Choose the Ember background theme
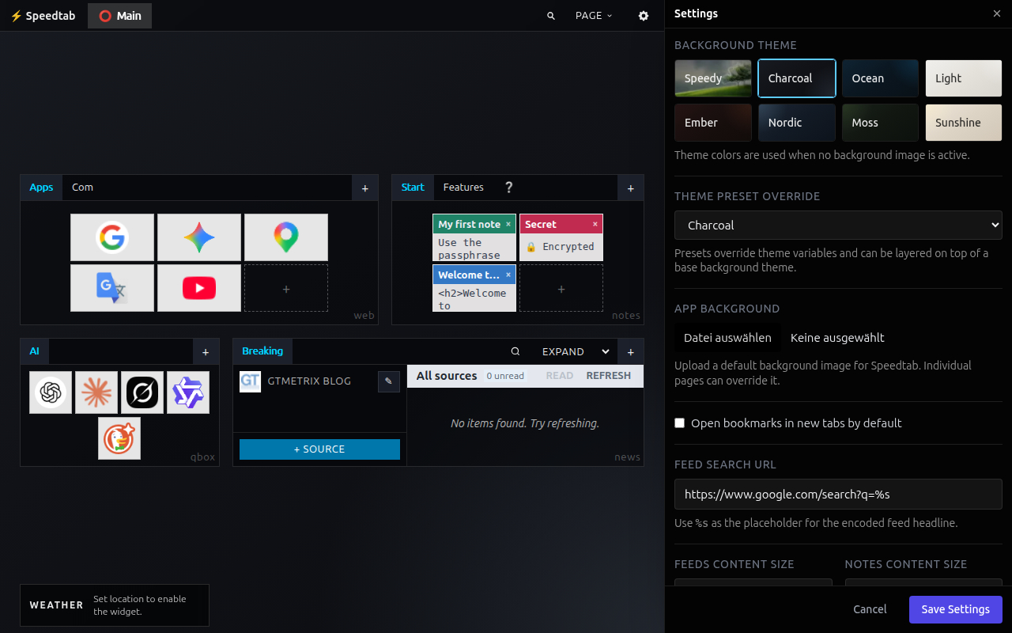Viewport: 1012px width, 633px height. 713,123
